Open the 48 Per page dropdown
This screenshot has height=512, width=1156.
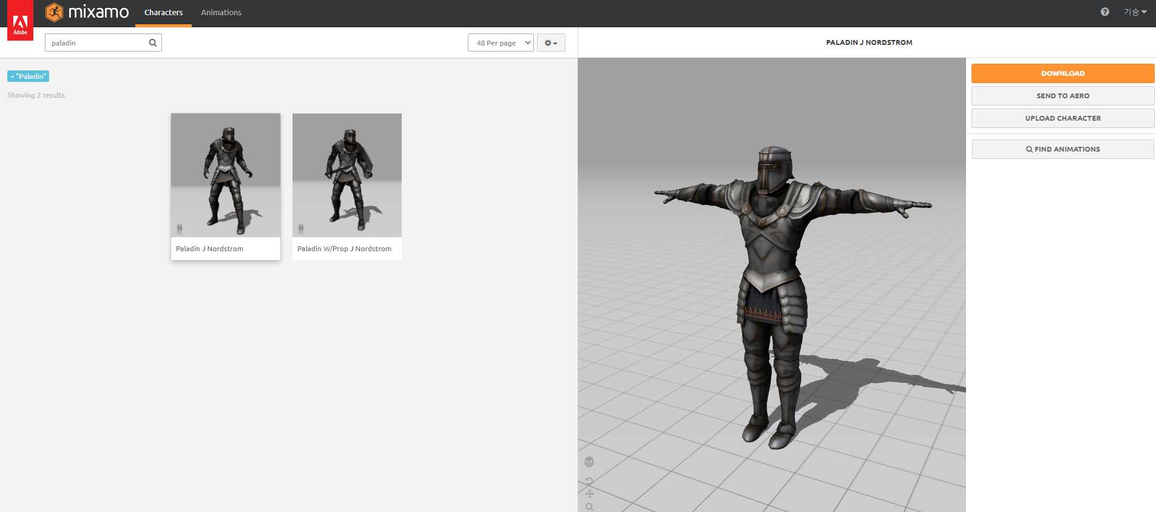coord(501,42)
